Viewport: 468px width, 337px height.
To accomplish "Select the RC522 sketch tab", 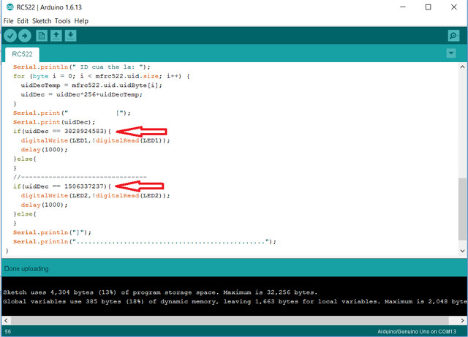I will 23,54.
